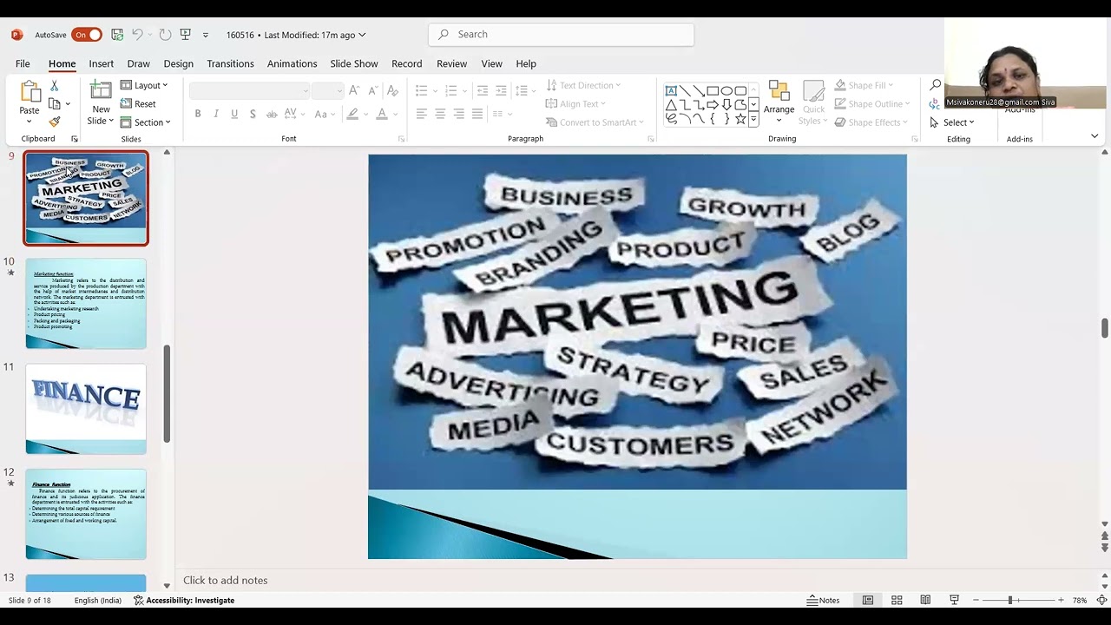Click Clear All Formatting icon

[392, 90]
